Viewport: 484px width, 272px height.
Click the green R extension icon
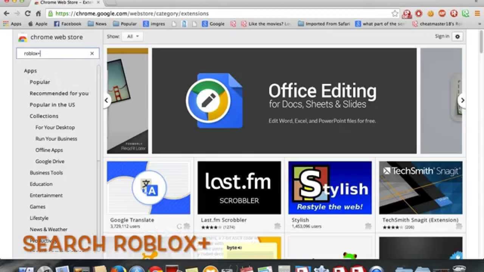coord(466,14)
